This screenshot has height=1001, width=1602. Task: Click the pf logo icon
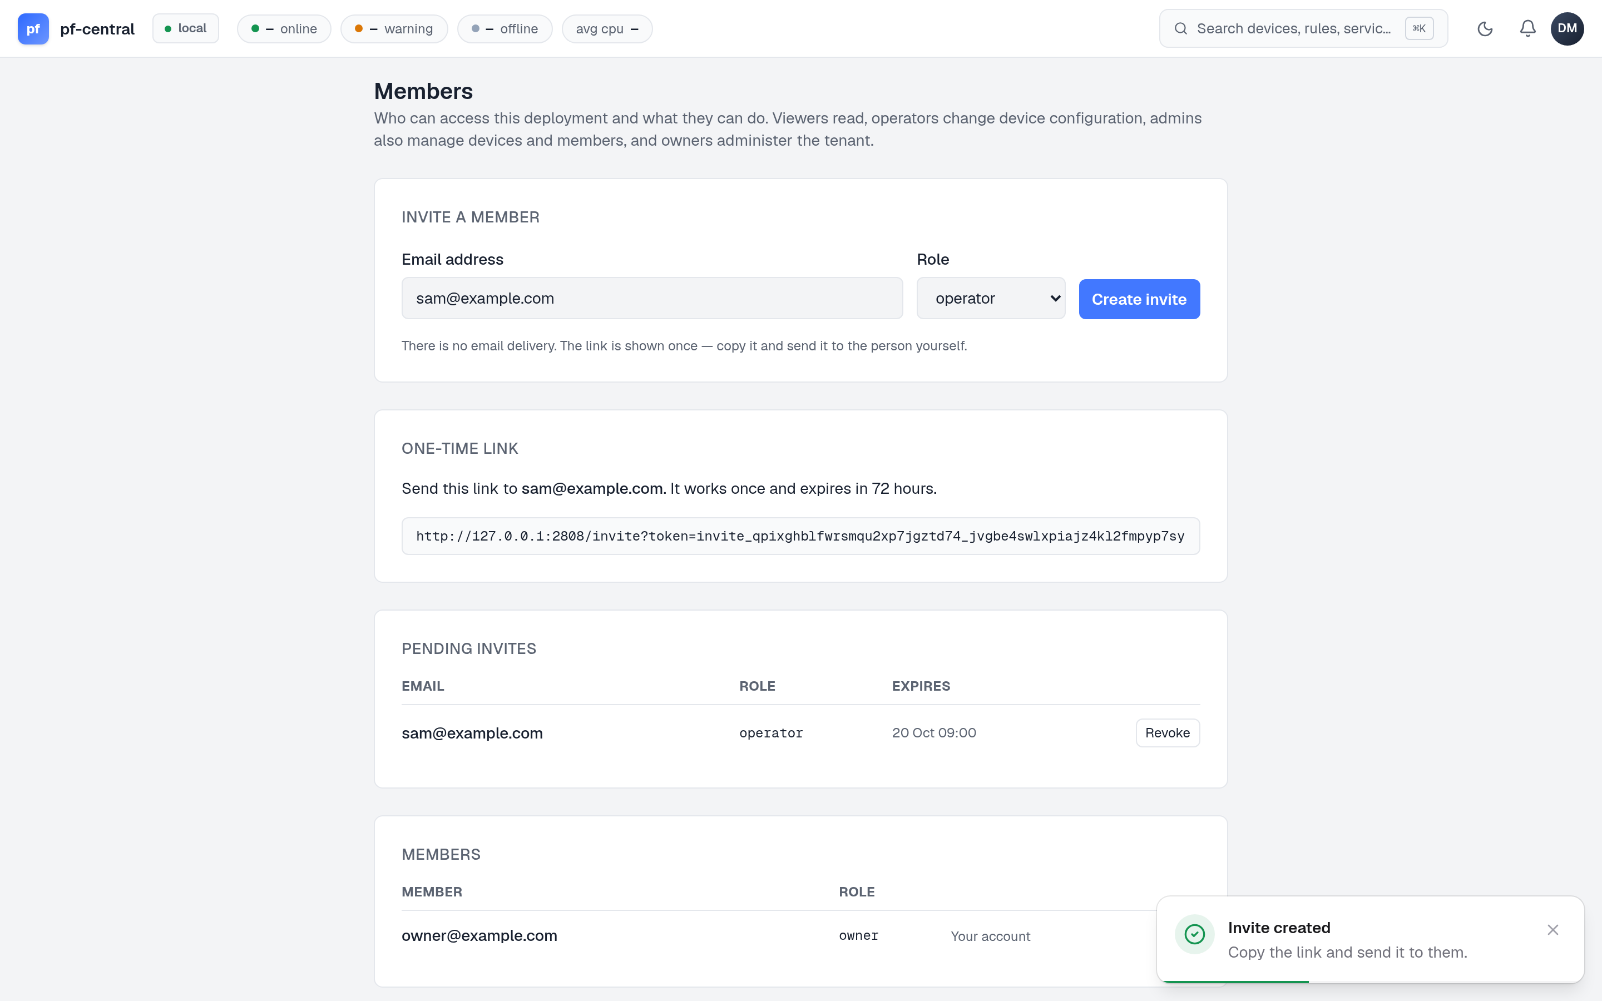click(33, 28)
